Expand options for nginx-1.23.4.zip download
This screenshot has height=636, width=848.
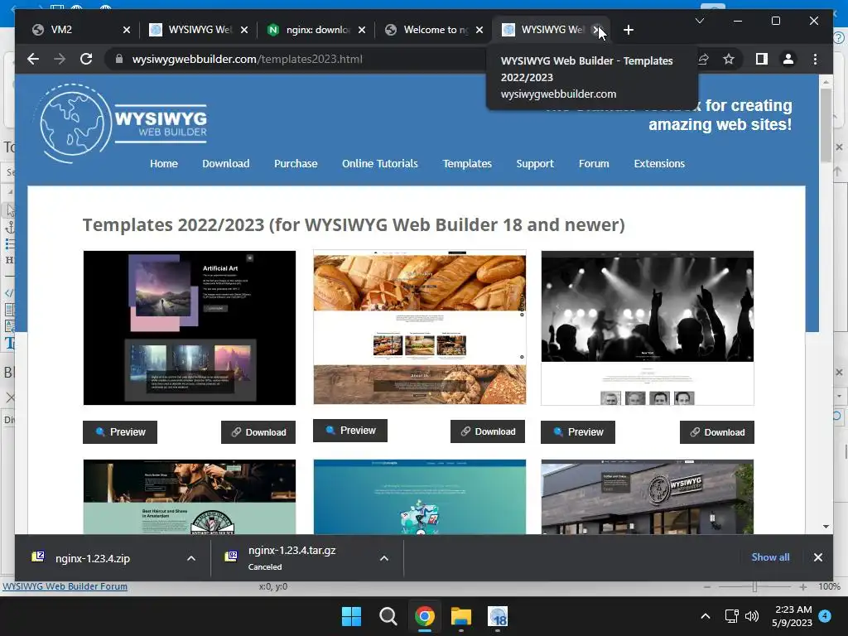point(191,558)
